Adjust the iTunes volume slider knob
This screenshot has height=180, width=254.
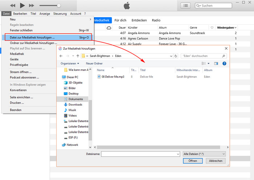point(59,5)
